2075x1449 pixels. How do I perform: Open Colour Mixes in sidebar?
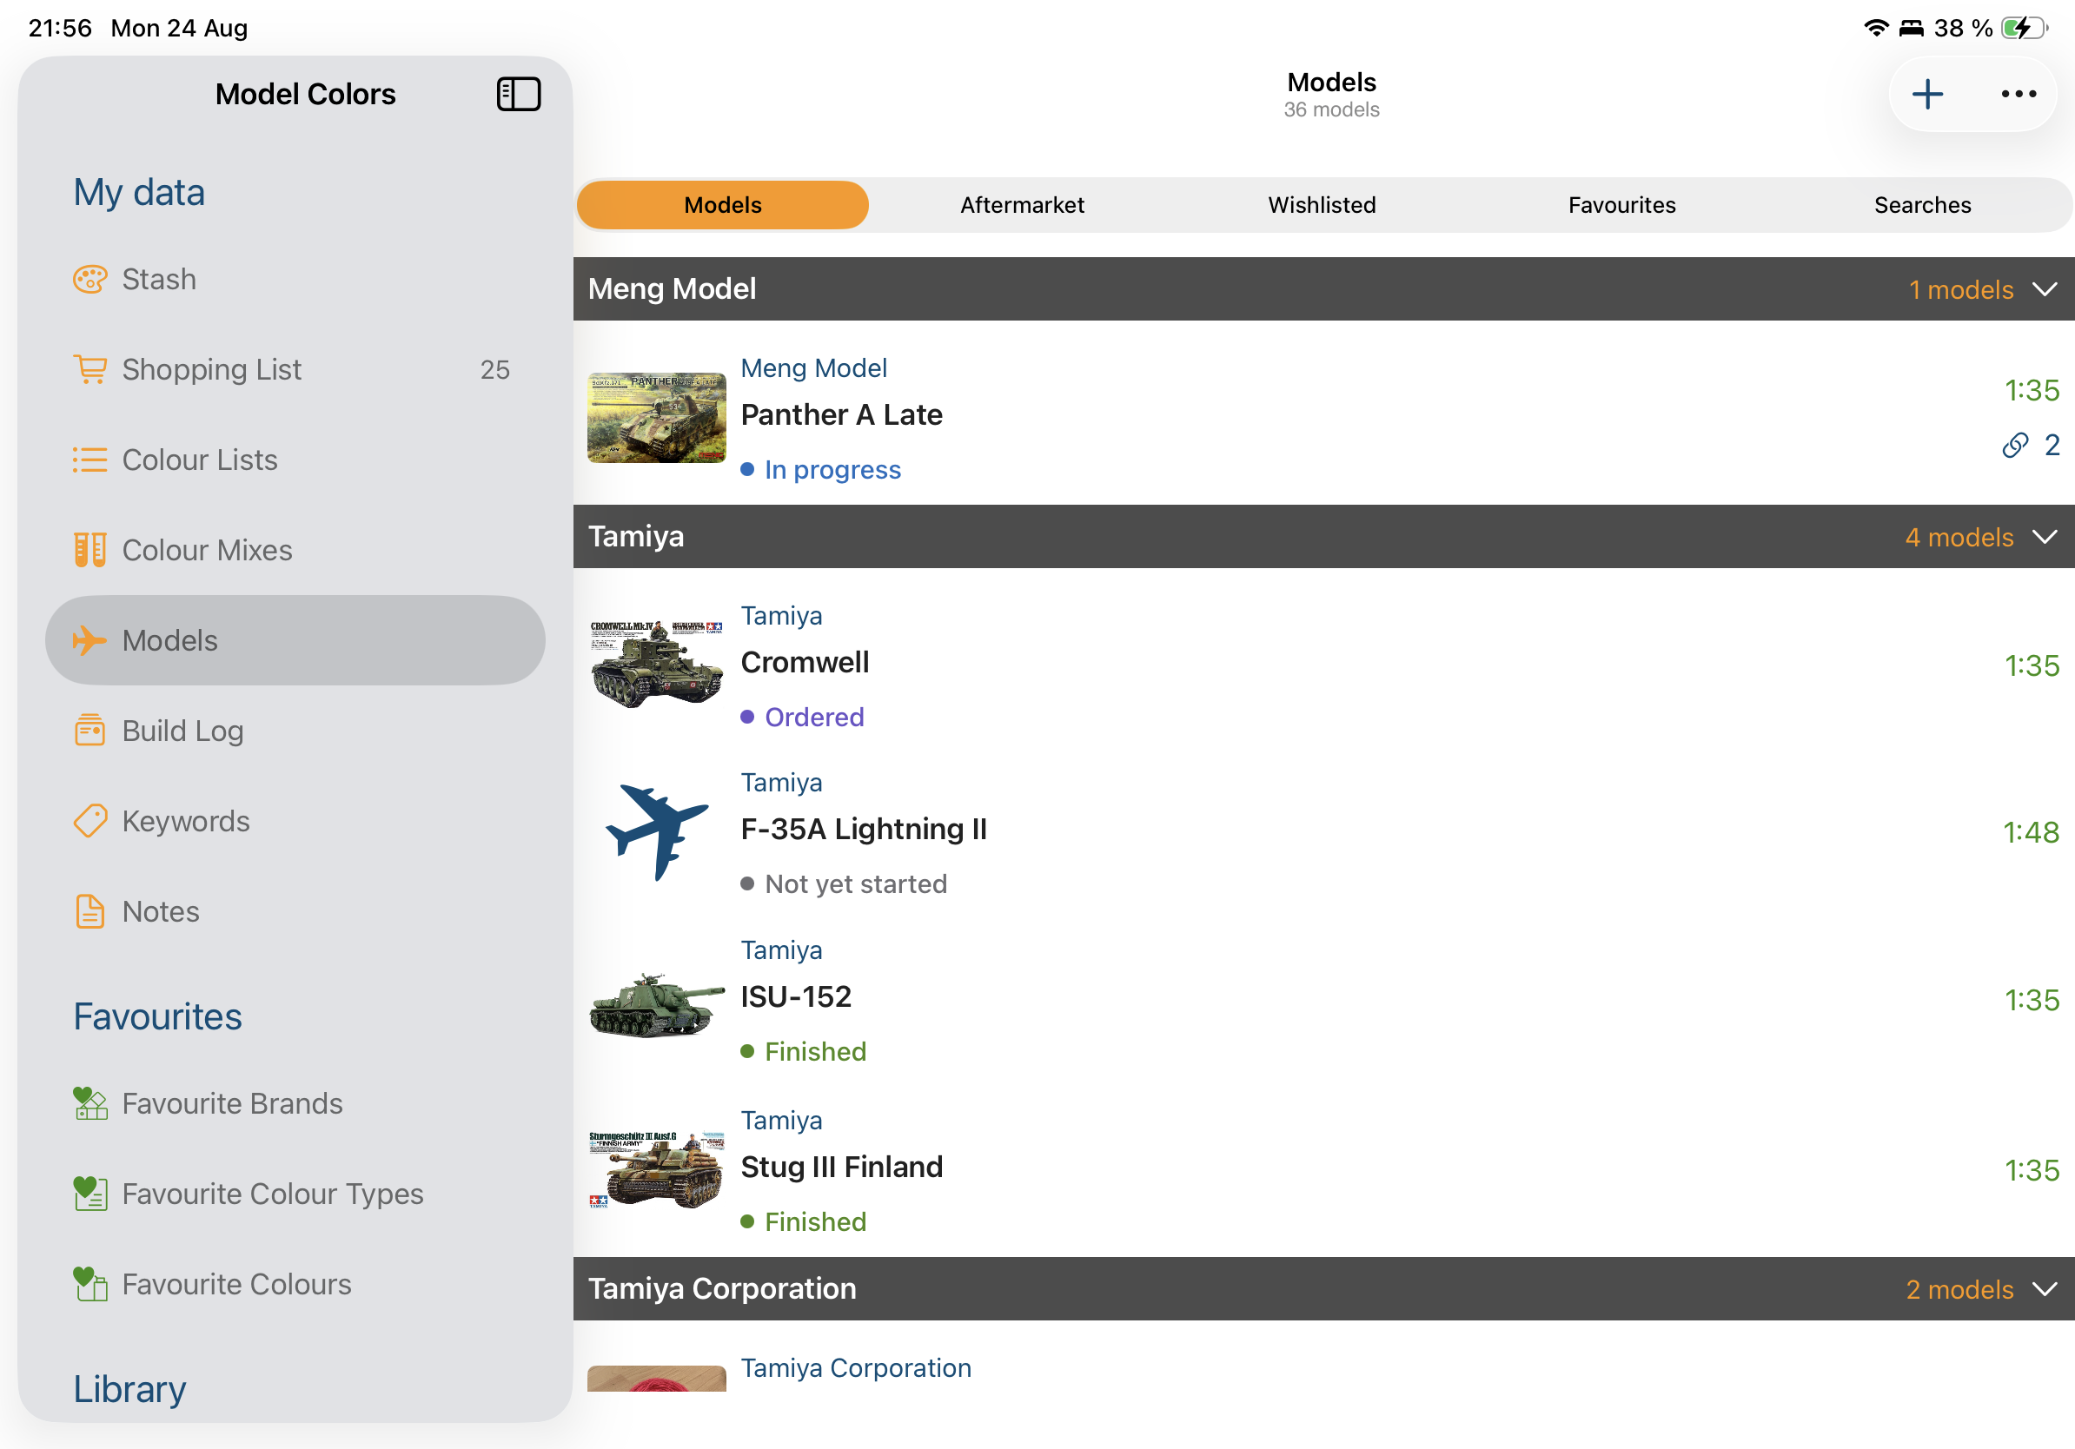coord(295,550)
